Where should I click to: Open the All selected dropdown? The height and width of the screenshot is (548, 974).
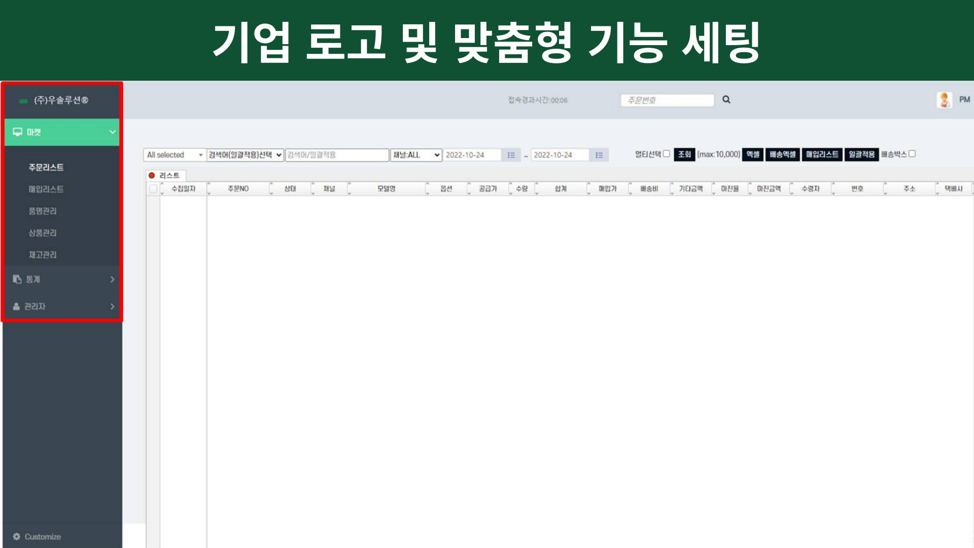click(x=175, y=155)
